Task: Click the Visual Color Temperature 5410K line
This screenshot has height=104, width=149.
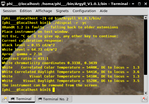Action: click(x=71, y=76)
